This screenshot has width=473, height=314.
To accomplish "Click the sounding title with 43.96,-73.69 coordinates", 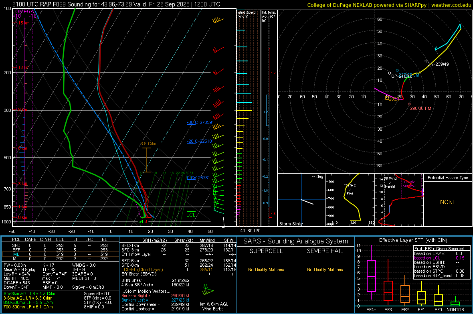I will pos(116,4).
